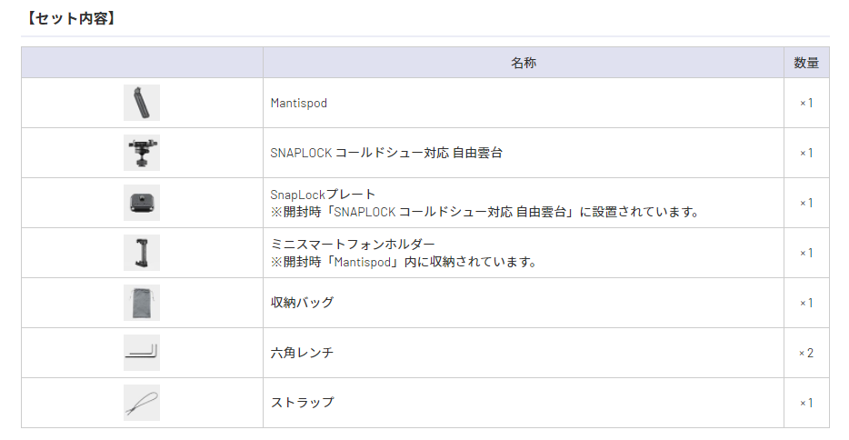Click the 六角レンチ item name

302,353
